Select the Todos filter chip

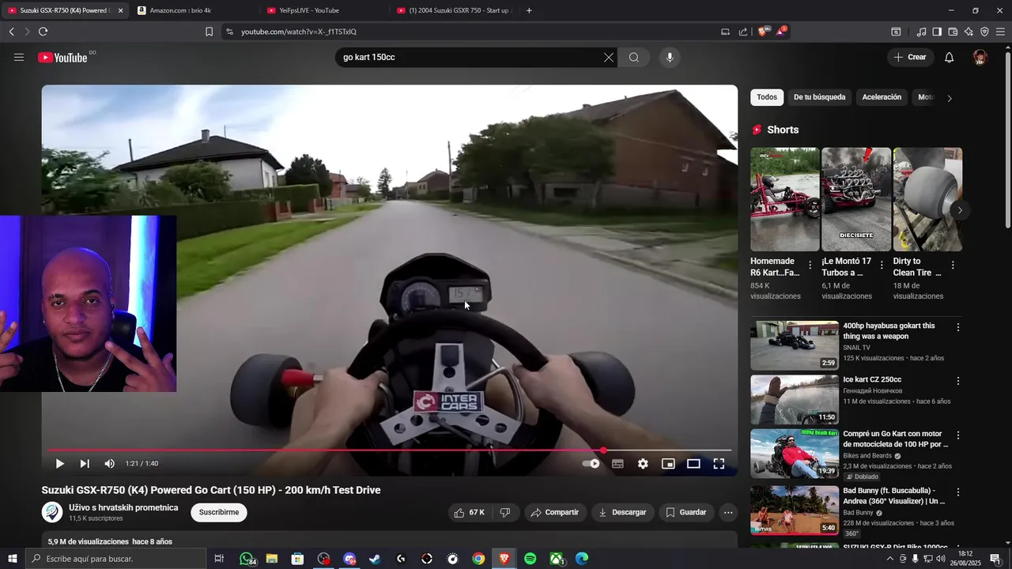pos(767,97)
